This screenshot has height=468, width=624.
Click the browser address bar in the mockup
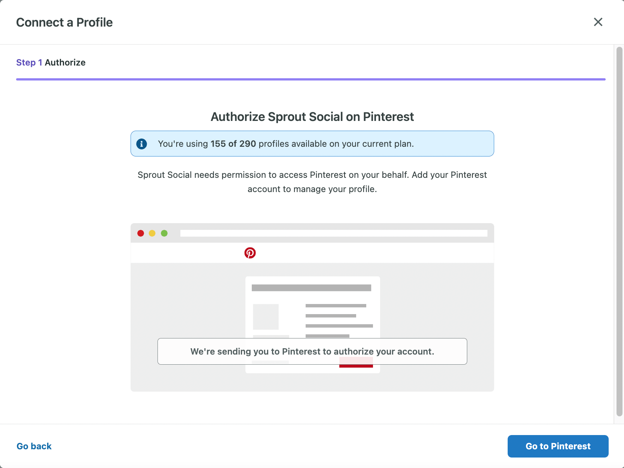pos(334,233)
